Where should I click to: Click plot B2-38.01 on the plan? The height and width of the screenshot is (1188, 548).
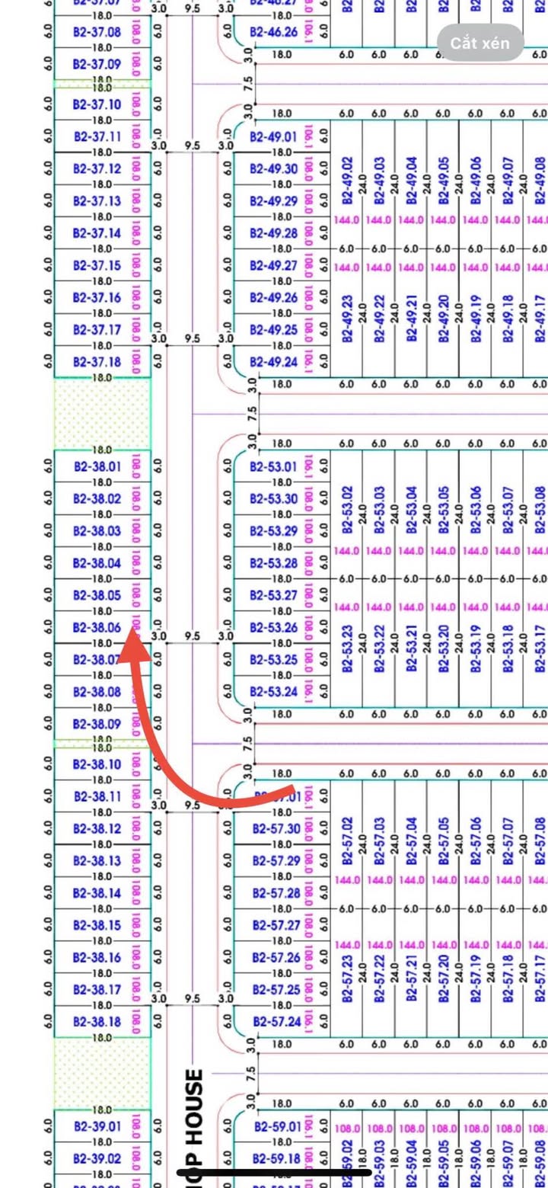coord(97,466)
